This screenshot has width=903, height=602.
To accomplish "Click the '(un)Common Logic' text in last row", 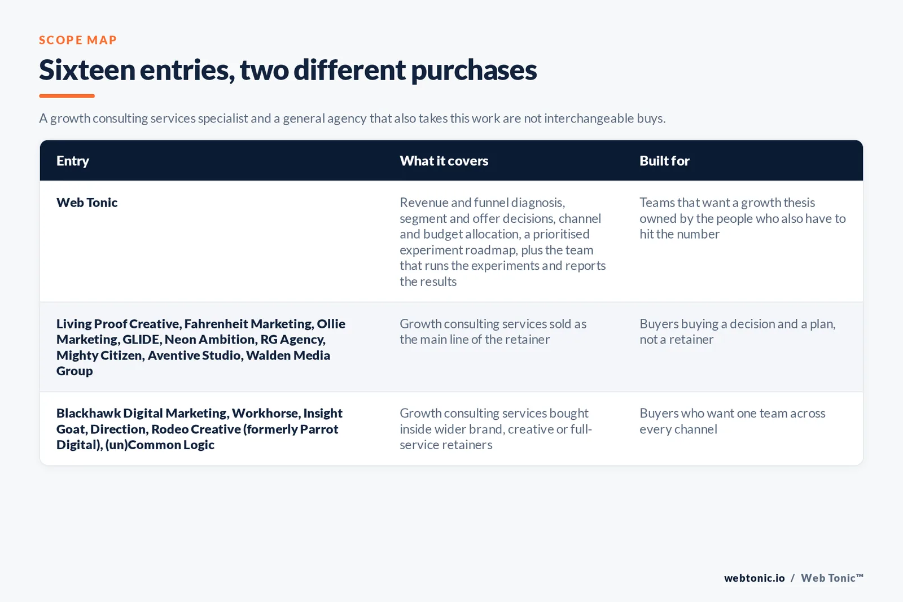I will point(160,445).
